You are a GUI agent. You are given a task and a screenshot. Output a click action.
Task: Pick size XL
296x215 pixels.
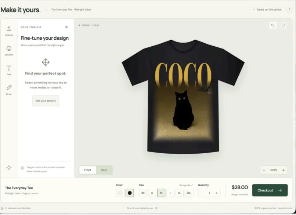180,193
